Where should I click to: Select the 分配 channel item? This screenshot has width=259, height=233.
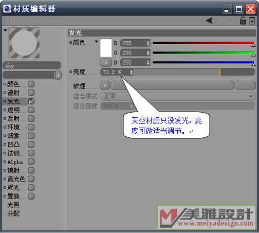(13, 213)
